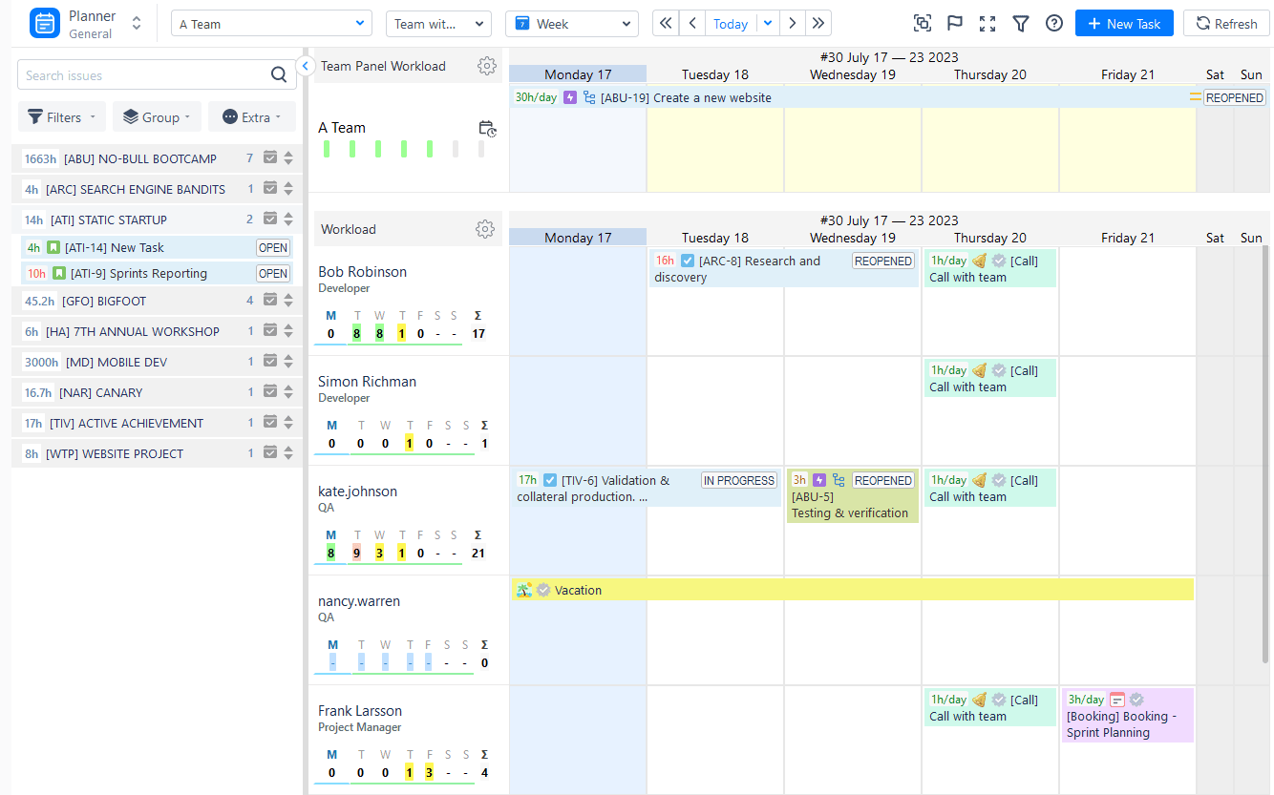Click bell icon on Bob Robinson's Call event

[x=979, y=261]
